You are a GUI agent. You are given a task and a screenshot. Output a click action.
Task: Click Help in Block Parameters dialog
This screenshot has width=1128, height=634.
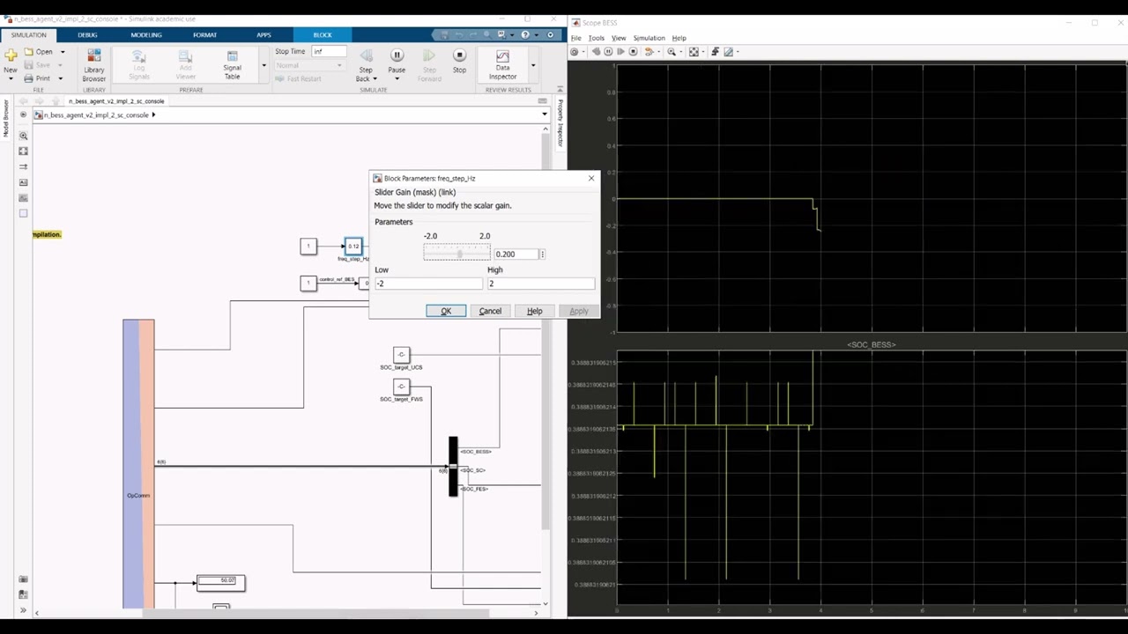[x=534, y=311]
